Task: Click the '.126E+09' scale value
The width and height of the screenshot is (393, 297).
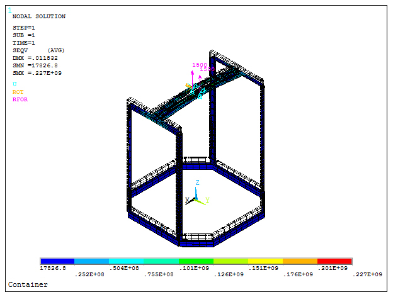Action: (x=229, y=274)
